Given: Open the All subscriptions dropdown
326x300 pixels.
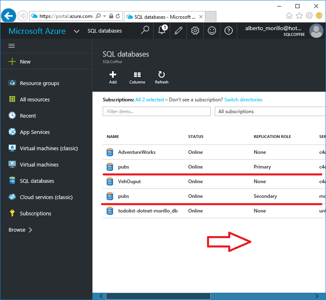Looking at the screenshot, I should click(270, 112).
